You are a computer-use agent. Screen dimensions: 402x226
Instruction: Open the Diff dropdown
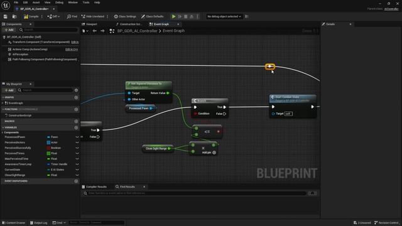tap(53, 16)
